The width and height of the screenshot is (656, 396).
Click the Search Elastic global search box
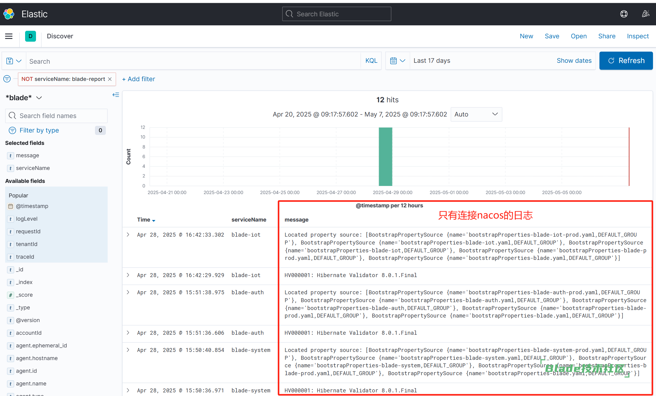pyautogui.click(x=337, y=14)
